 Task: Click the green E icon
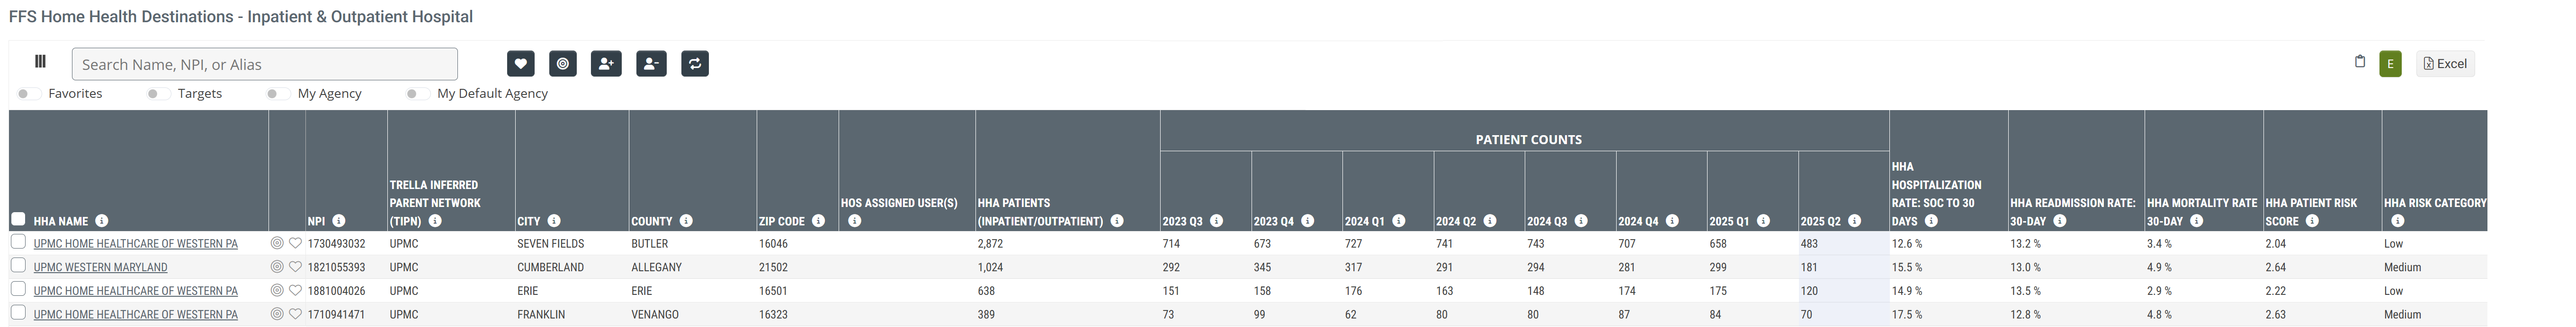pos(2390,64)
